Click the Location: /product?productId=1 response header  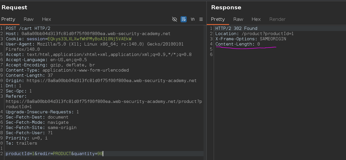click(254, 34)
